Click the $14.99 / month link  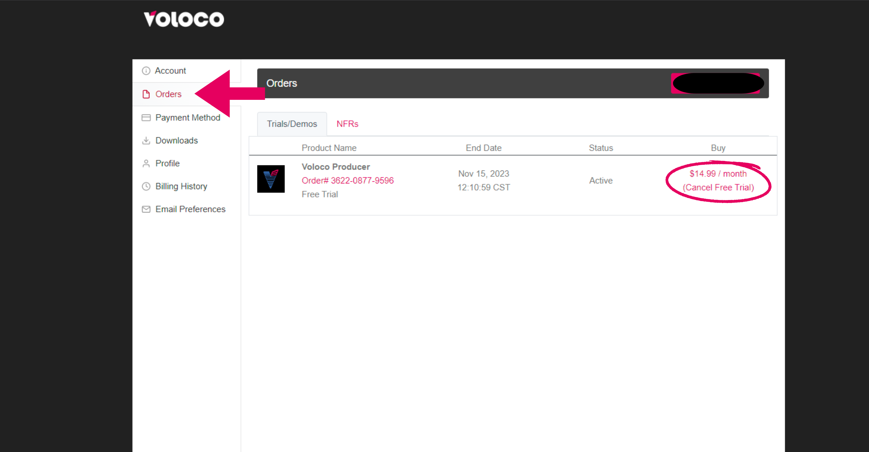coord(718,174)
